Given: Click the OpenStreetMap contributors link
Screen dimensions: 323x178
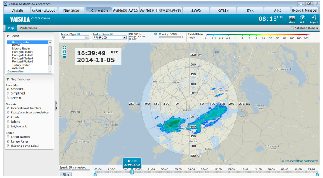Looking at the screenshot, I should point(300,161).
